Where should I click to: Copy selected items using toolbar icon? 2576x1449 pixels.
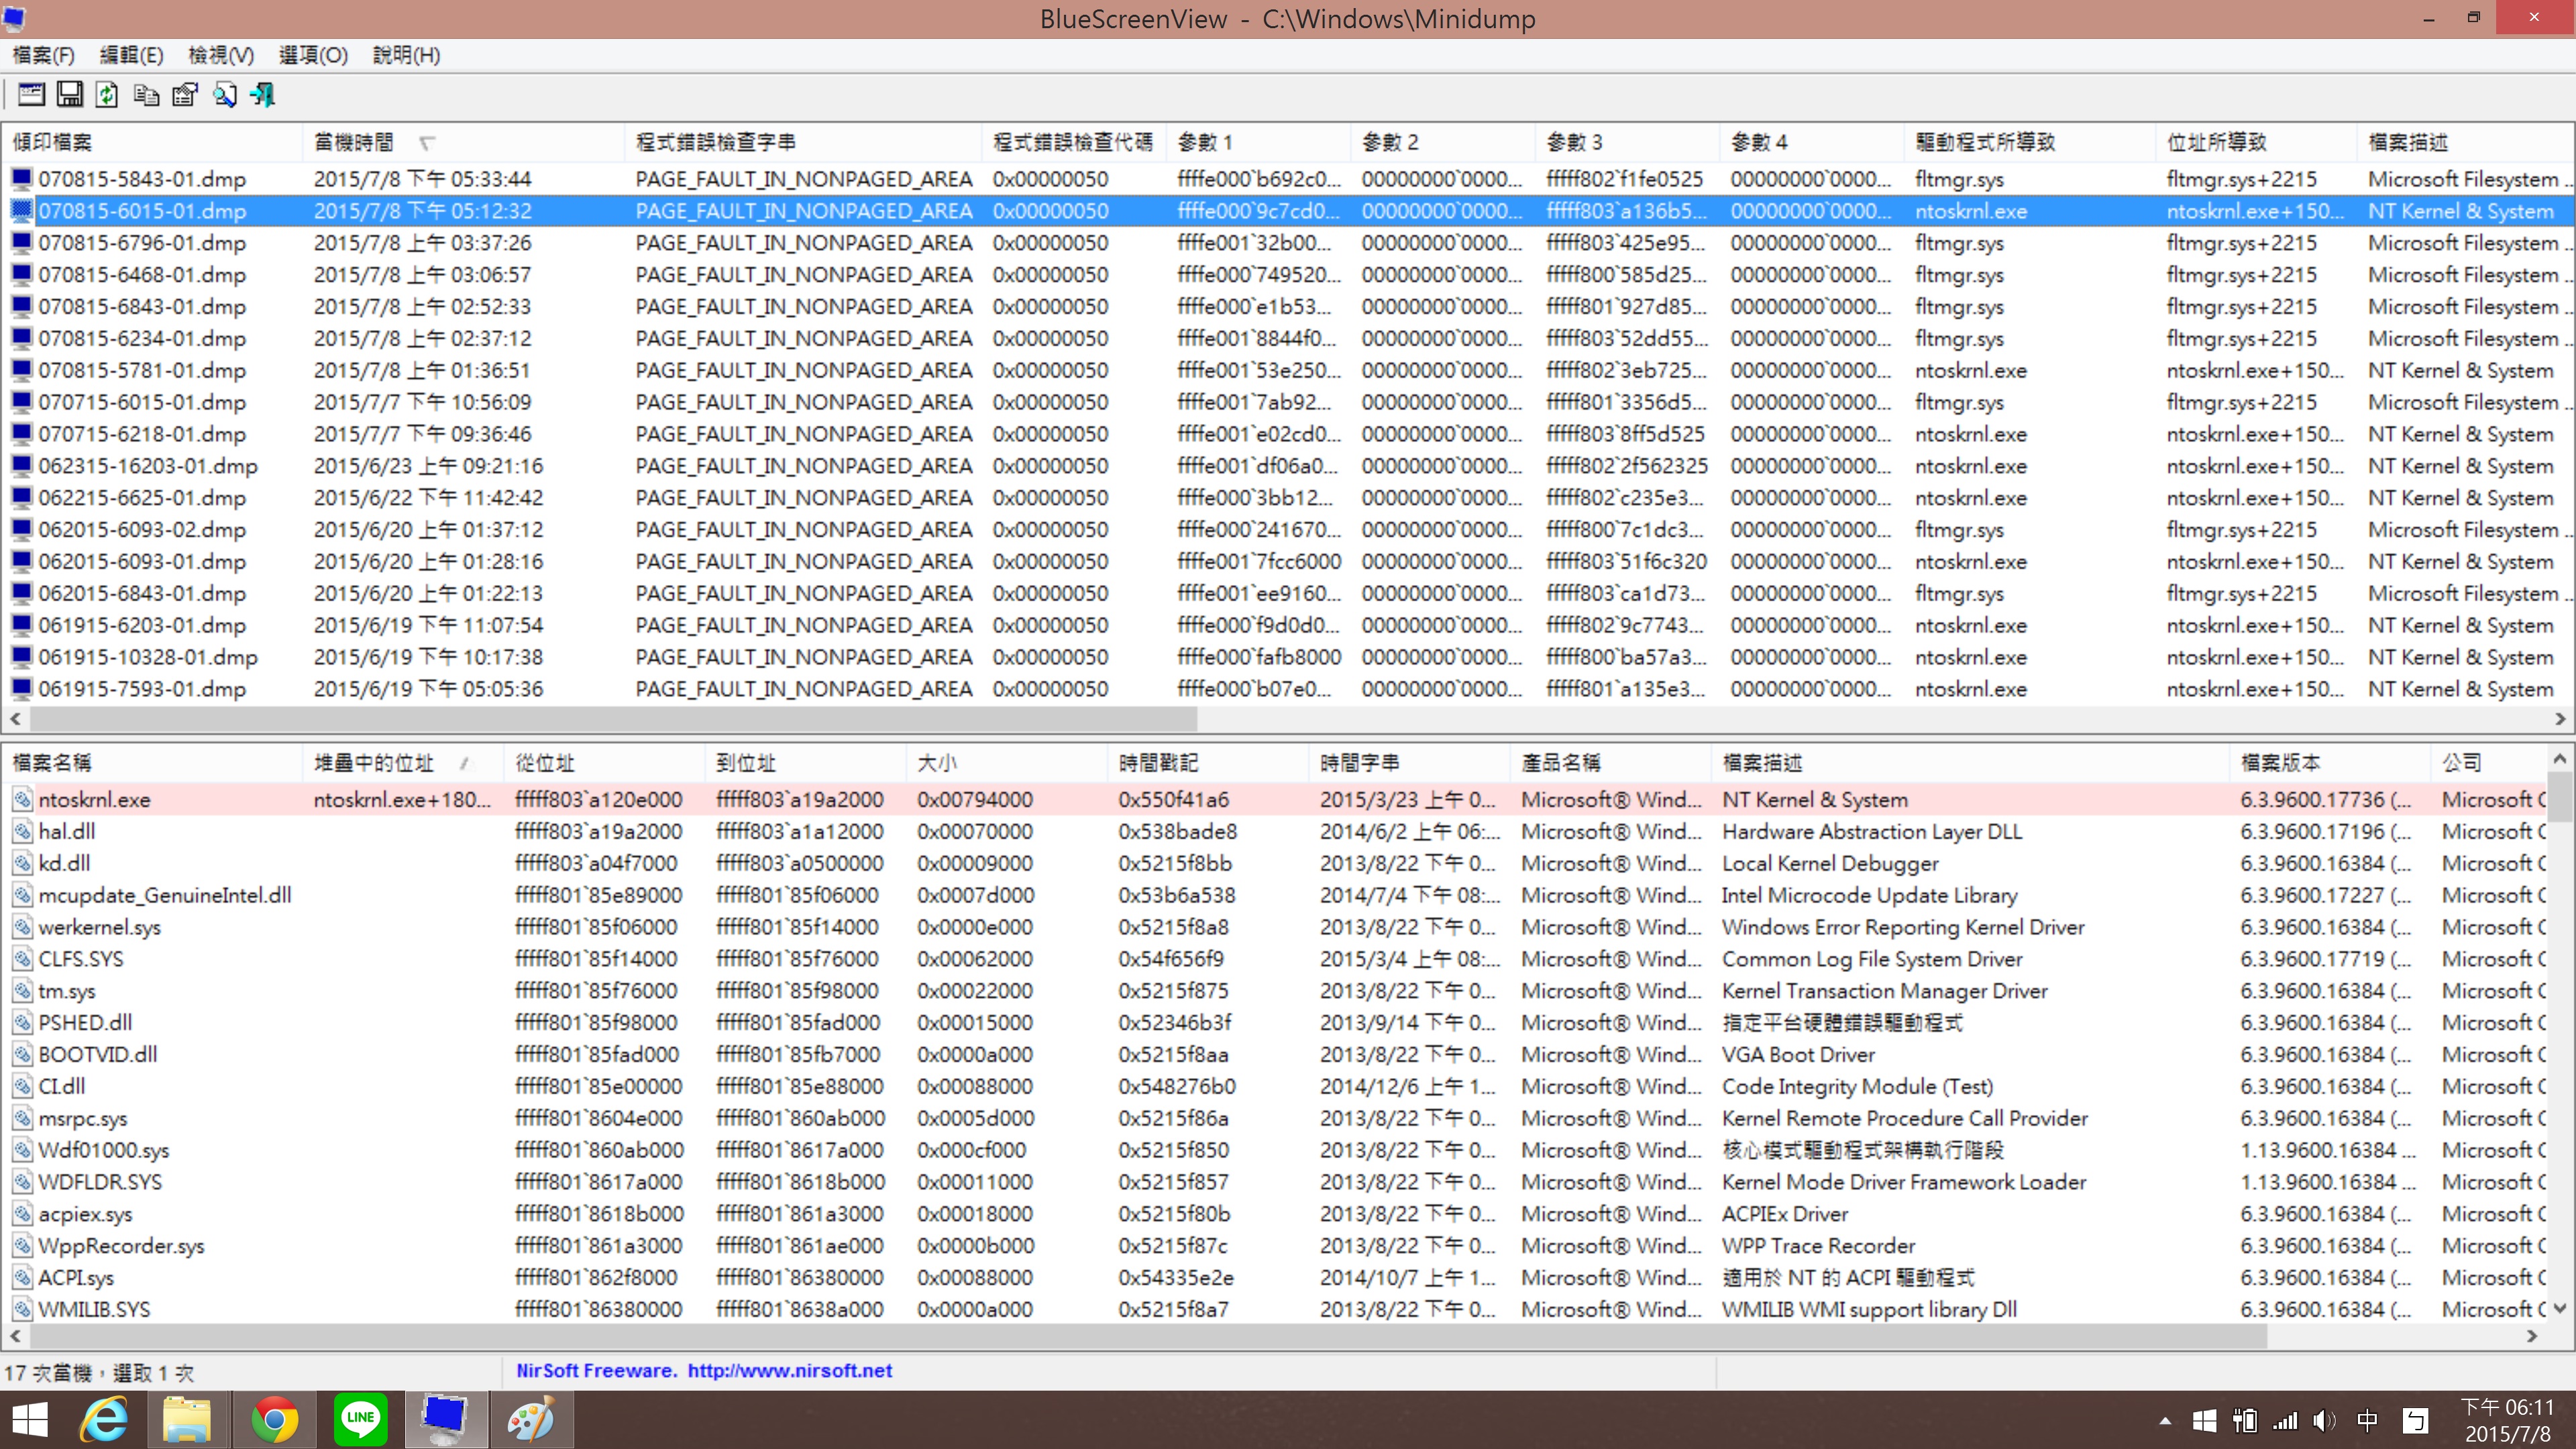(146, 95)
